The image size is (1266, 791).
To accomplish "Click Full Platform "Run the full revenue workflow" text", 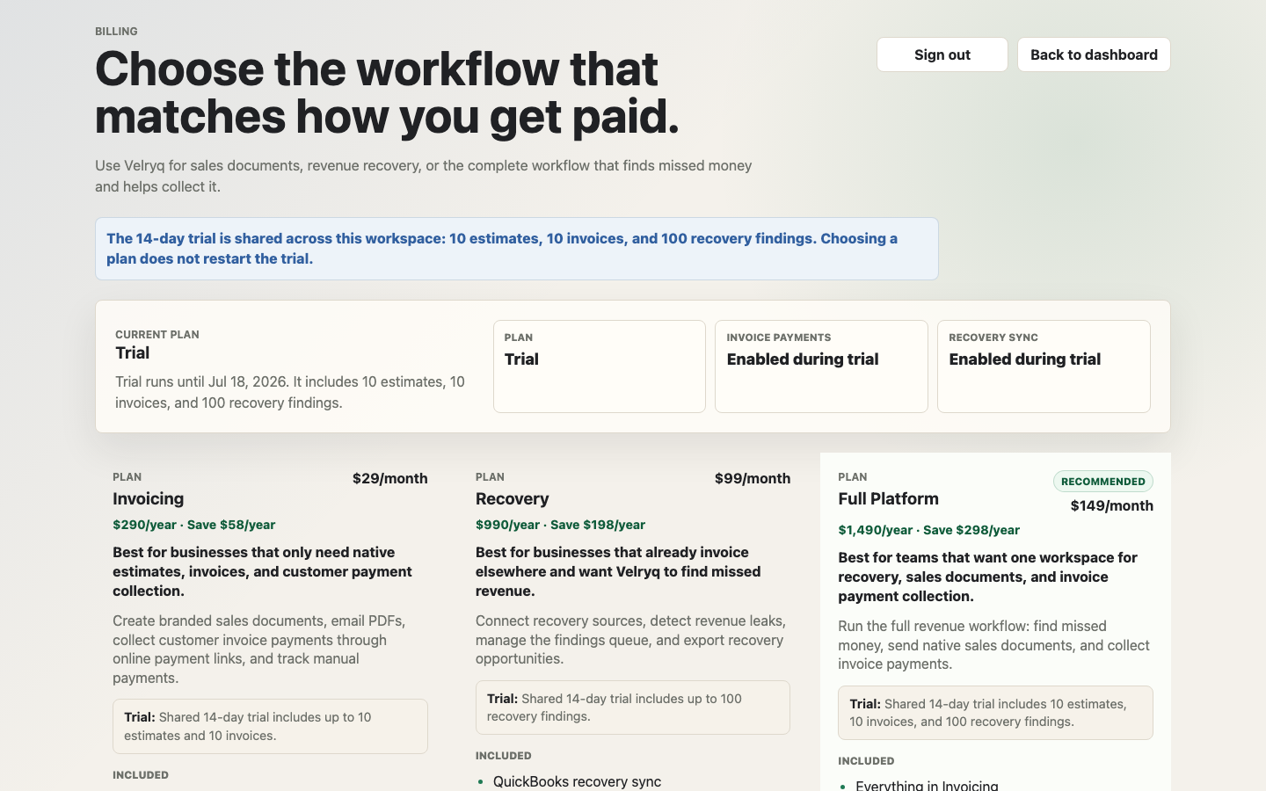I will (x=993, y=645).
